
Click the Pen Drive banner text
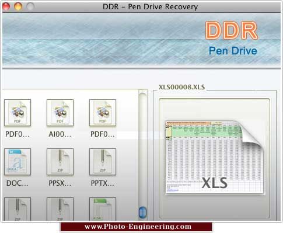[233, 51]
